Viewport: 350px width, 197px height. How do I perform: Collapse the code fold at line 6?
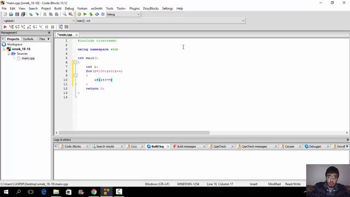click(75, 62)
